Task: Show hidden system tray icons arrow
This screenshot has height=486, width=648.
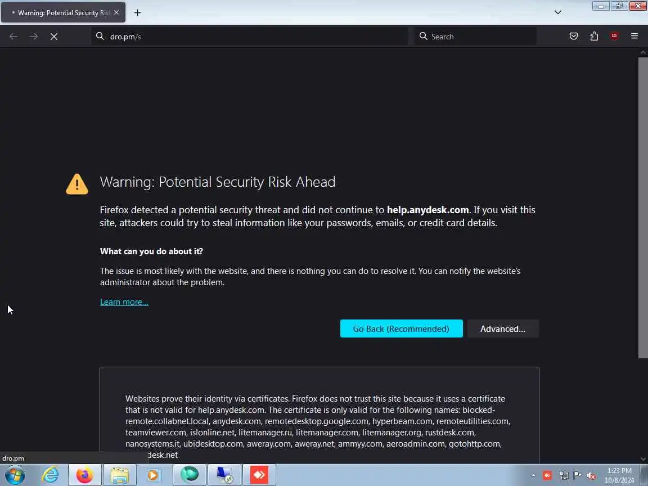Action: 533,475
